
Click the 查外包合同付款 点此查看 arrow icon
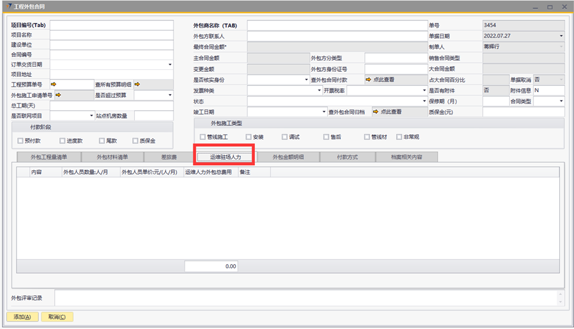367,79
